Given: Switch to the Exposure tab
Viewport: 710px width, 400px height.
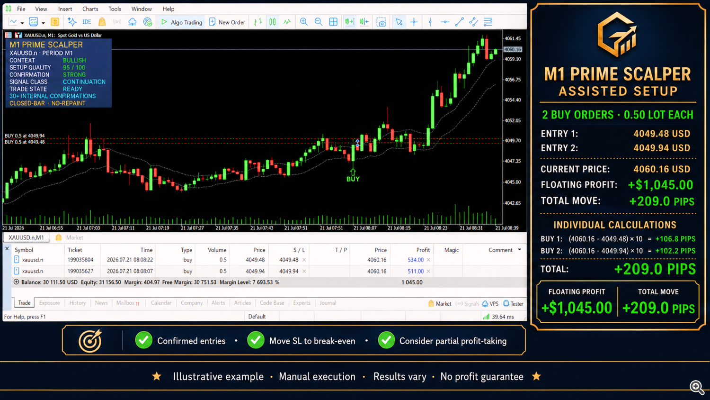Looking at the screenshot, I should click(x=49, y=303).
